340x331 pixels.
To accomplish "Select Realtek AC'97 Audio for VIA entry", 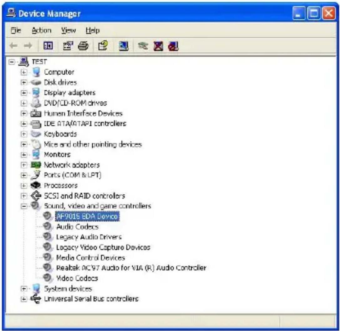I will tap(131, 268).
